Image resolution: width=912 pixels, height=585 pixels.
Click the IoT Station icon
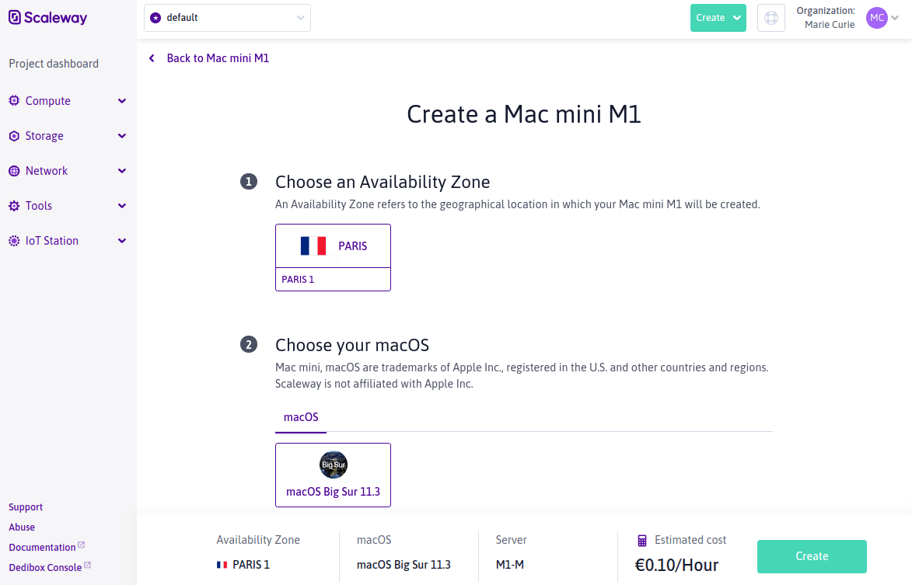click(x=13, y=240)
